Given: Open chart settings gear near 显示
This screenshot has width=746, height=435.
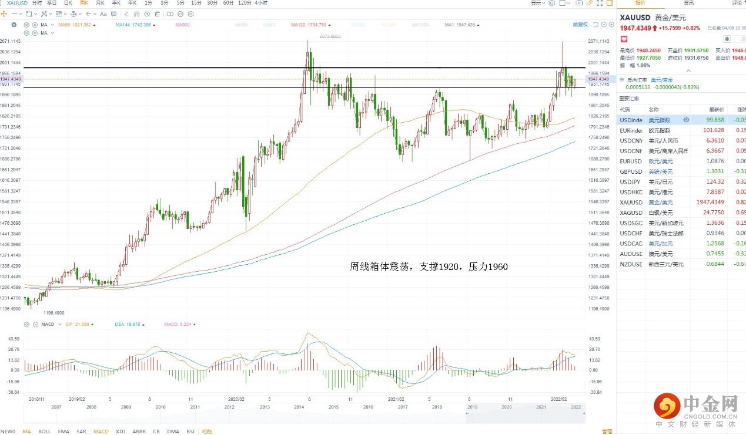Looking at the screenshot, I should click(x=551, y=3).
